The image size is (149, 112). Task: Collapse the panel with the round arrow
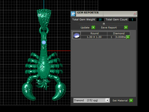pyautogui.click(x=104, y=24)
